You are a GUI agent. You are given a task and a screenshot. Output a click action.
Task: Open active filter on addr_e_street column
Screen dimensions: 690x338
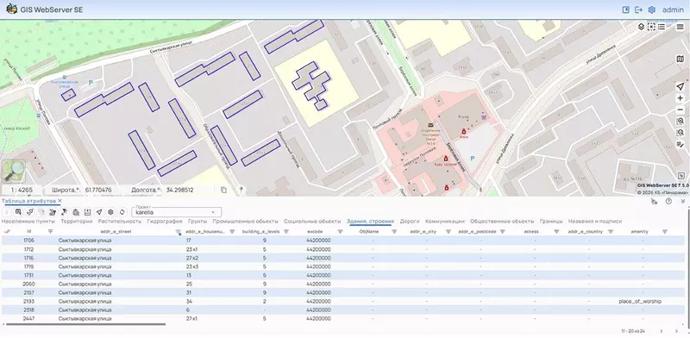pyautogui.click(x=179, y=231)
